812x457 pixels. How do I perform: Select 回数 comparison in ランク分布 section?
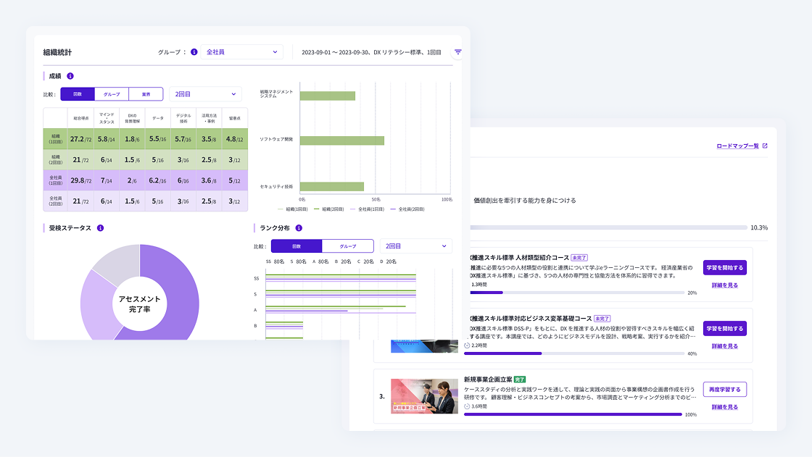pyautogui.click(x=297, y=246)
